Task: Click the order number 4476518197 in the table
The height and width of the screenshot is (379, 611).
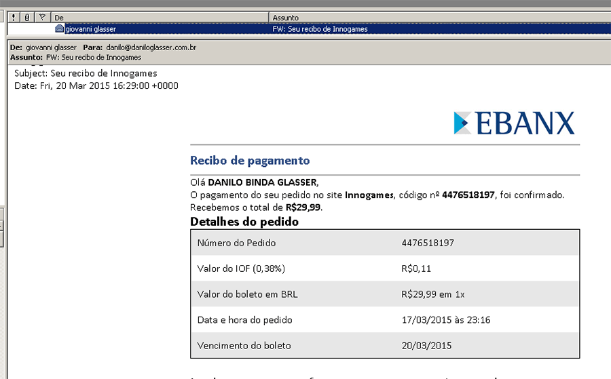Action: click(427, 243)
